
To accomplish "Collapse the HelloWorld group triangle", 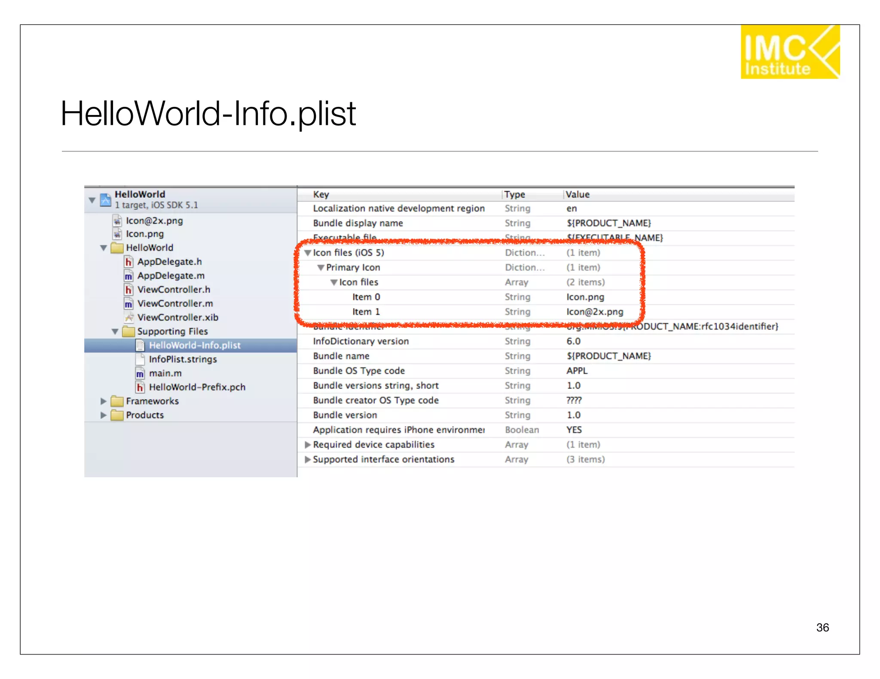I will 104,248.
